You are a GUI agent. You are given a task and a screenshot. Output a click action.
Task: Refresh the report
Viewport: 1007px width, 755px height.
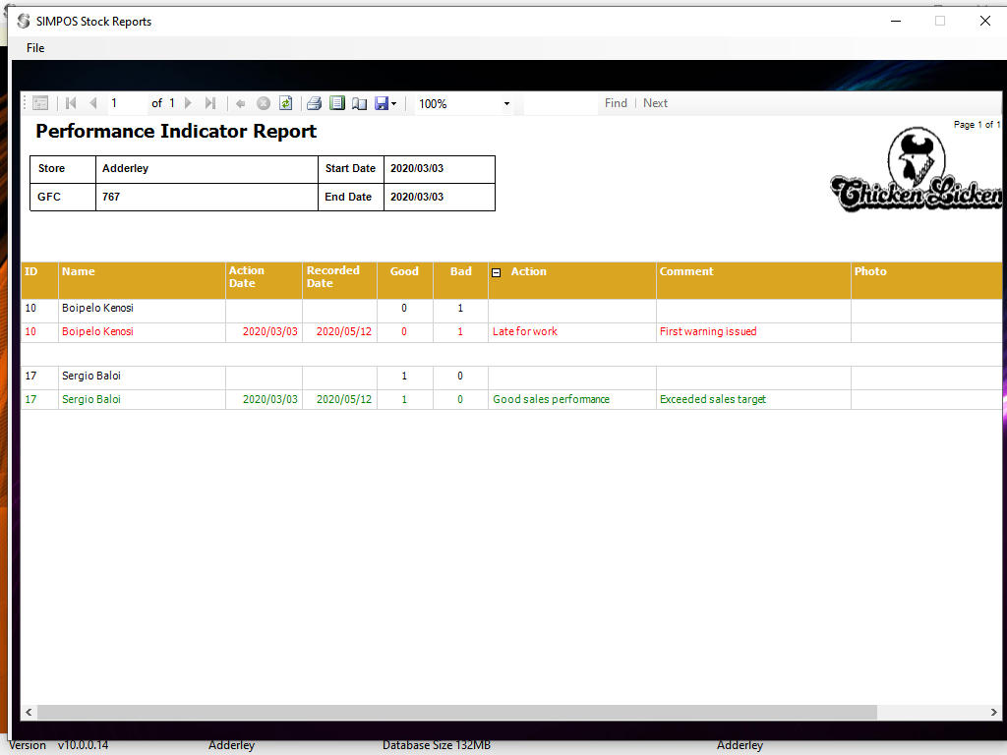coord(285,103)
